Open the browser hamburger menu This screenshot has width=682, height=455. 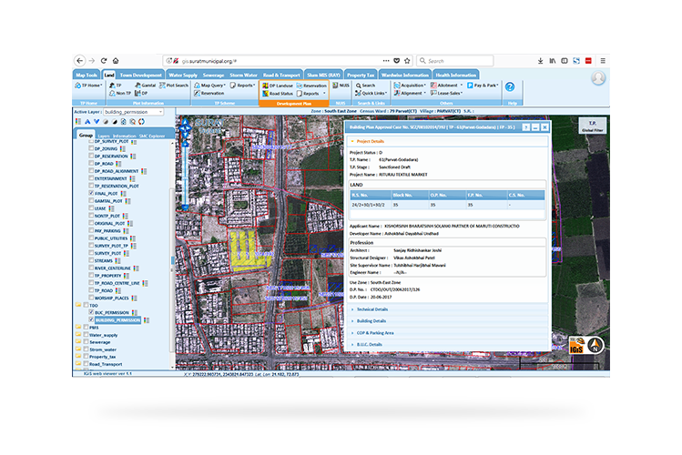tap(603, 61)
